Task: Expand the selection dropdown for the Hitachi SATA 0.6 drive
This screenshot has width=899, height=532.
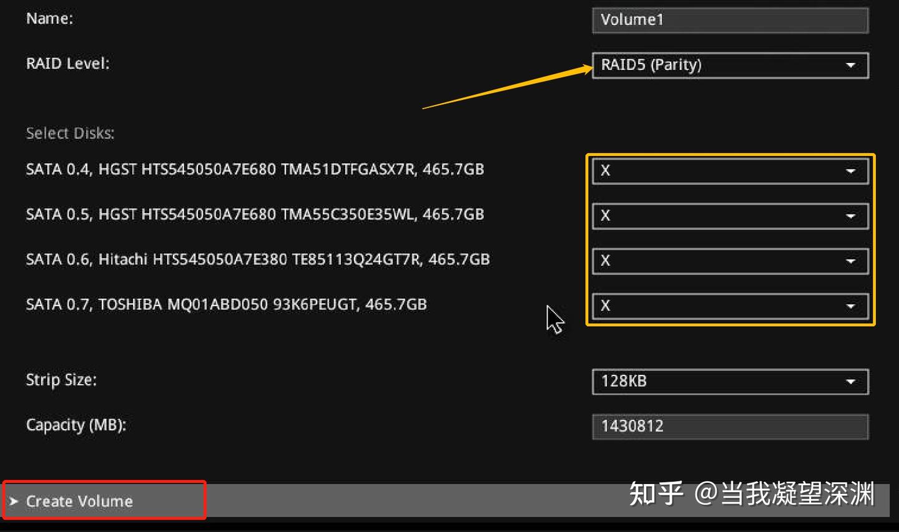Action: (729, 261)
